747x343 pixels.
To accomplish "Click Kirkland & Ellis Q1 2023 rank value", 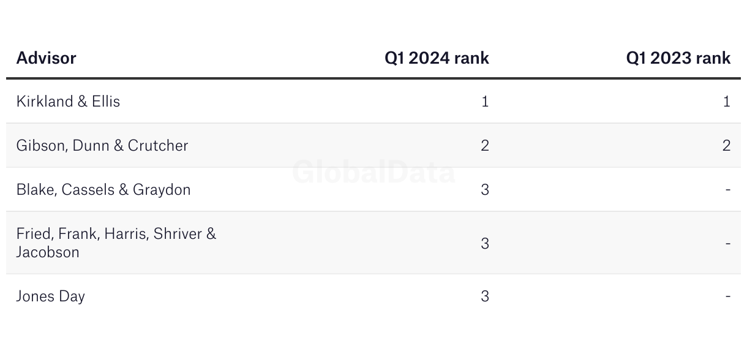I will pos(727,102).
